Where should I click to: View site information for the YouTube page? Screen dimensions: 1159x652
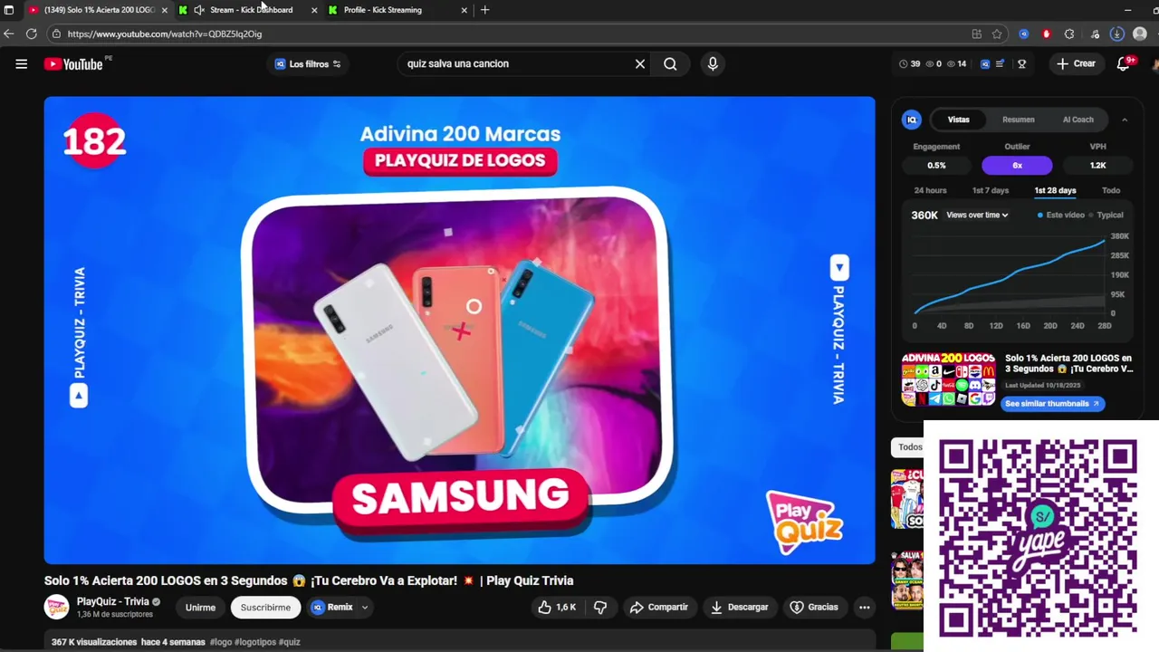[56, 34]
